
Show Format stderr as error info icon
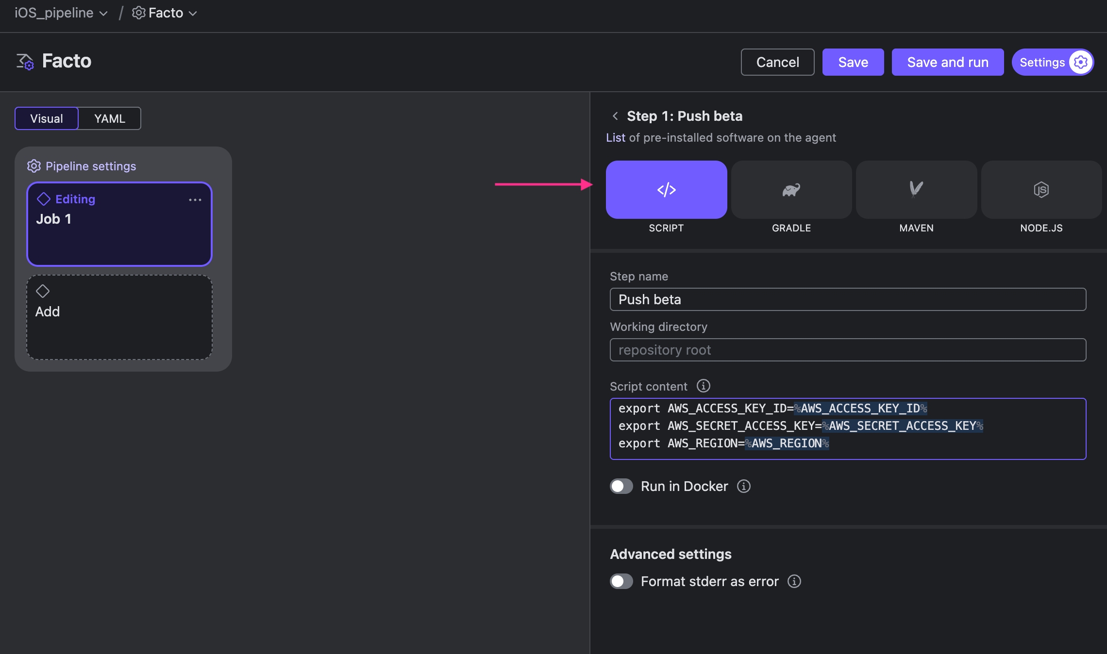(x=794, y=581)
